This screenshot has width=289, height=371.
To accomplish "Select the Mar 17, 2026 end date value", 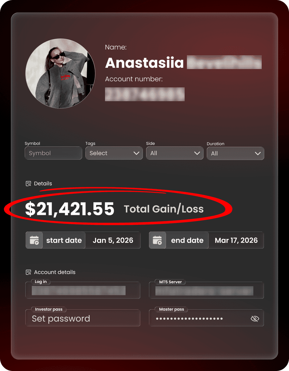I will coord(236,240).
